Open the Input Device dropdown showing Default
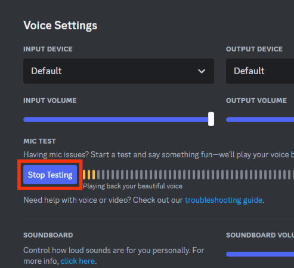Viewport: 294px width, 268px height. point(119,71)
